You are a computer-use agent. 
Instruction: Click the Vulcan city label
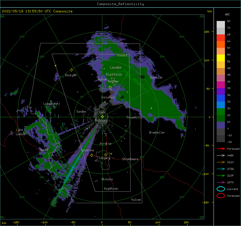tap(136, 200)
